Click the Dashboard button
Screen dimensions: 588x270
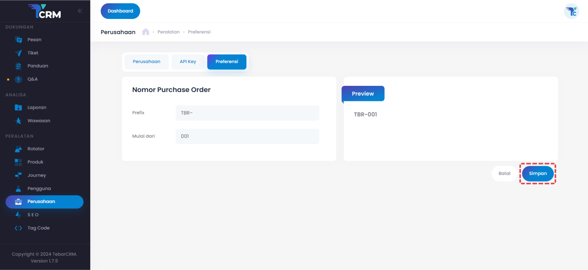tap(120, 11)
